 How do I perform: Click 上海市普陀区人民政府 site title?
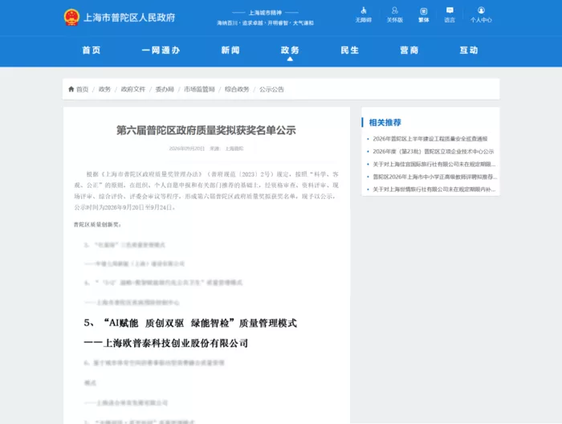(x=129, y=18)
